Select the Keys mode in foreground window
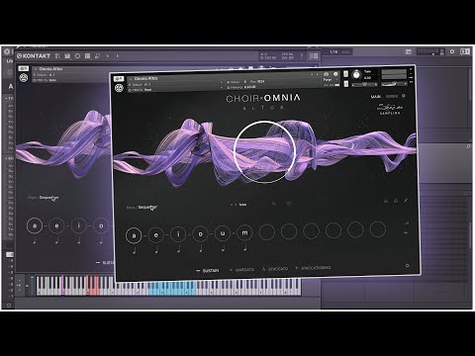This screenshot has width=475, height=356. point(131,208)
